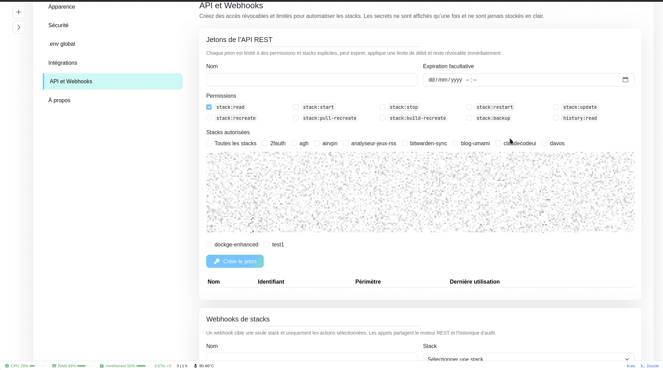Focus the API token Nom field
The height and width of the screenshot is (370, 663).
click(312, 80)
